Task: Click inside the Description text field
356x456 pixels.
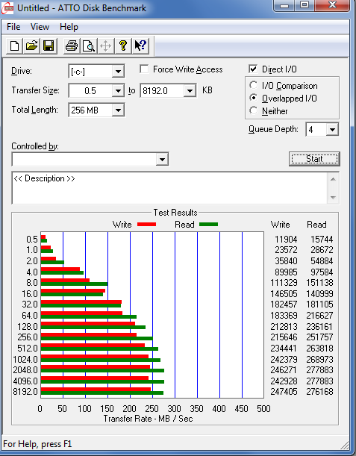Action: pos(169,188)
